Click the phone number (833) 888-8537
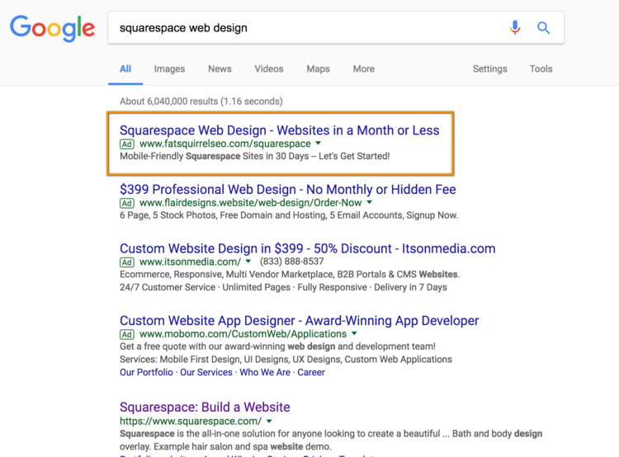 [x=291, y=261]
